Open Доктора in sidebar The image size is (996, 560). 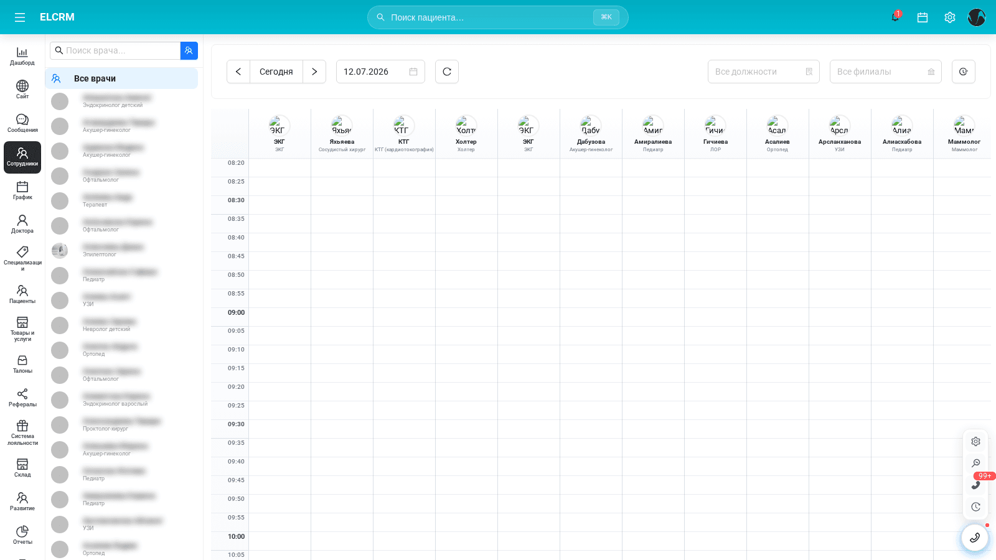coord(22,224)
